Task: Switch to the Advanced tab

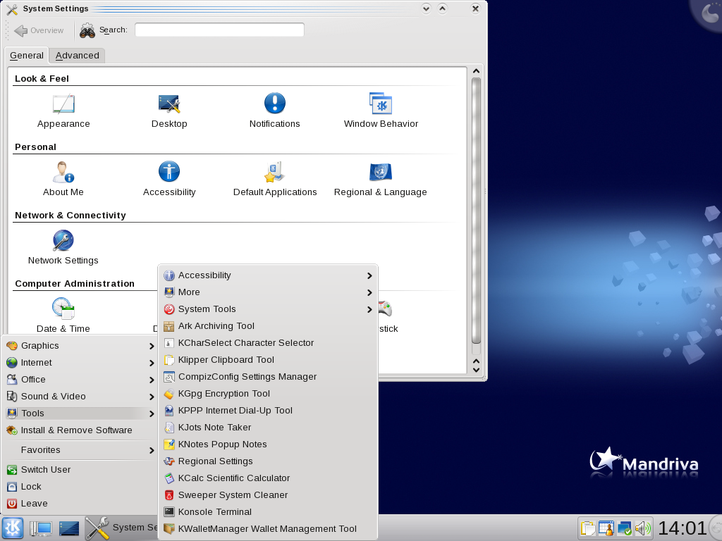Action: click(x=78, y=56)
